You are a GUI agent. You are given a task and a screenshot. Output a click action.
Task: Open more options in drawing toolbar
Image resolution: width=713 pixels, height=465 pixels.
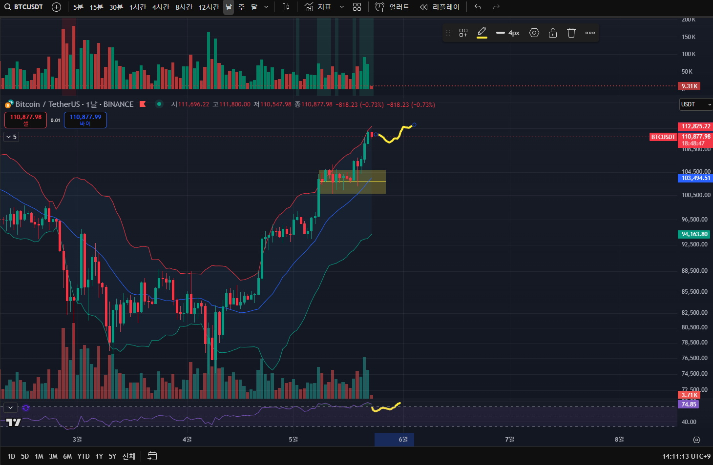[590, 33]
